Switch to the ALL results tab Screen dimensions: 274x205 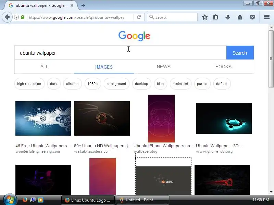tap(44, 67)
